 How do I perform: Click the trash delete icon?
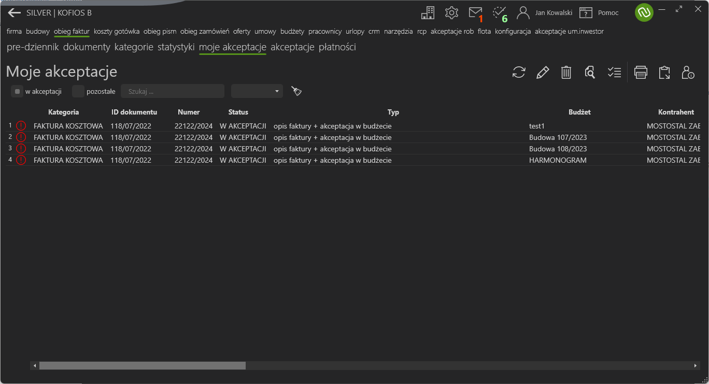[x=566, y=73]
